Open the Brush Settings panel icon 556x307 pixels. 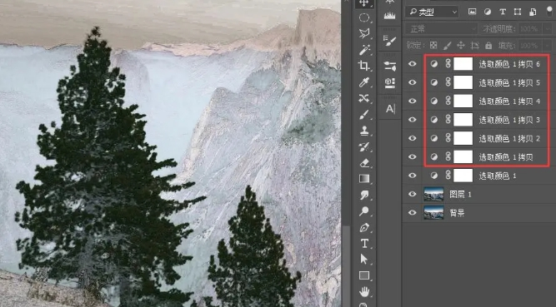[389, 41]
